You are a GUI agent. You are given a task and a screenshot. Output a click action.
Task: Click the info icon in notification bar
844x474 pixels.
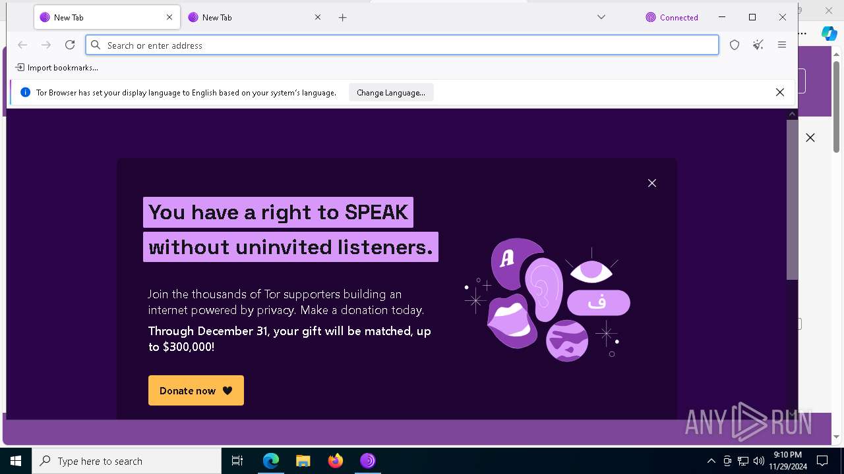pyautogui.click(x=25, y=93)
